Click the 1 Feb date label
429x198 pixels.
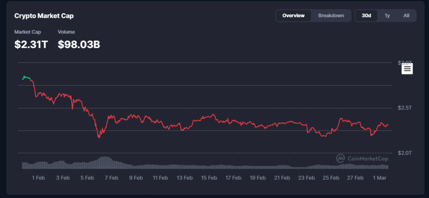click(x=38, y=178)
